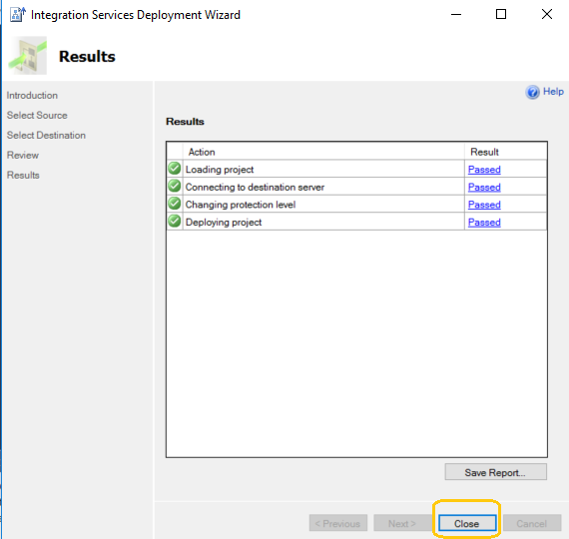
Task: Click the green check icon beside Loading project
Action: coord(175,169)
